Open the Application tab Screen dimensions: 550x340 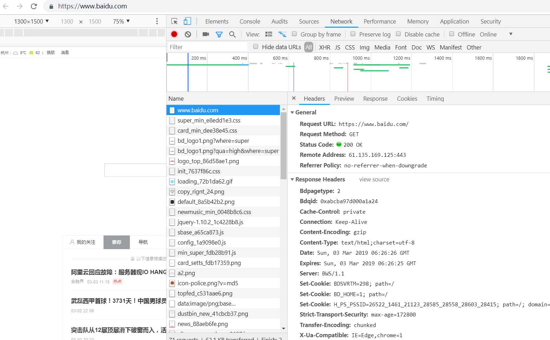454,21
